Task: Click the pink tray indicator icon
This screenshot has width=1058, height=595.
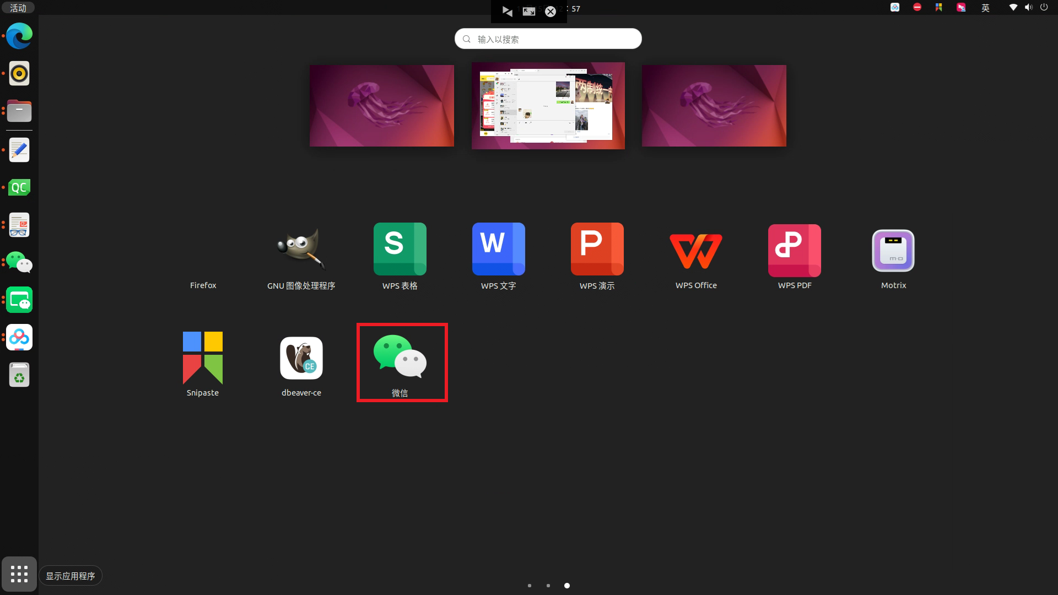Action: [x=961, y=7]
